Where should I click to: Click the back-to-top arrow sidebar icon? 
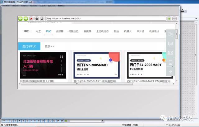point(170,71)
